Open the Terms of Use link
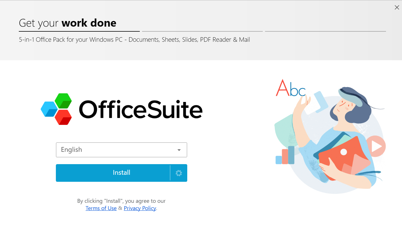The width and height of the screenshot is (402, 235). point(101,208)
